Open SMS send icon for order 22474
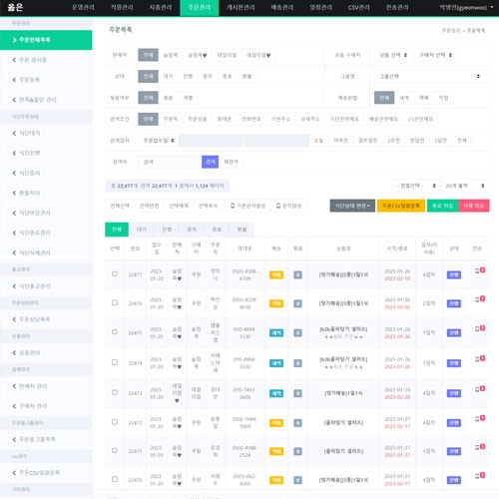 (480, 358)
